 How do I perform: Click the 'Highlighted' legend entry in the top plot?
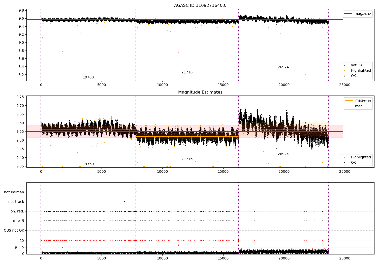pyautogui.click(x=357, y=71)
